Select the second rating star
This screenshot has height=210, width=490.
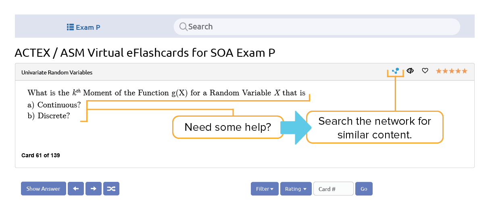tap(445, 71)
